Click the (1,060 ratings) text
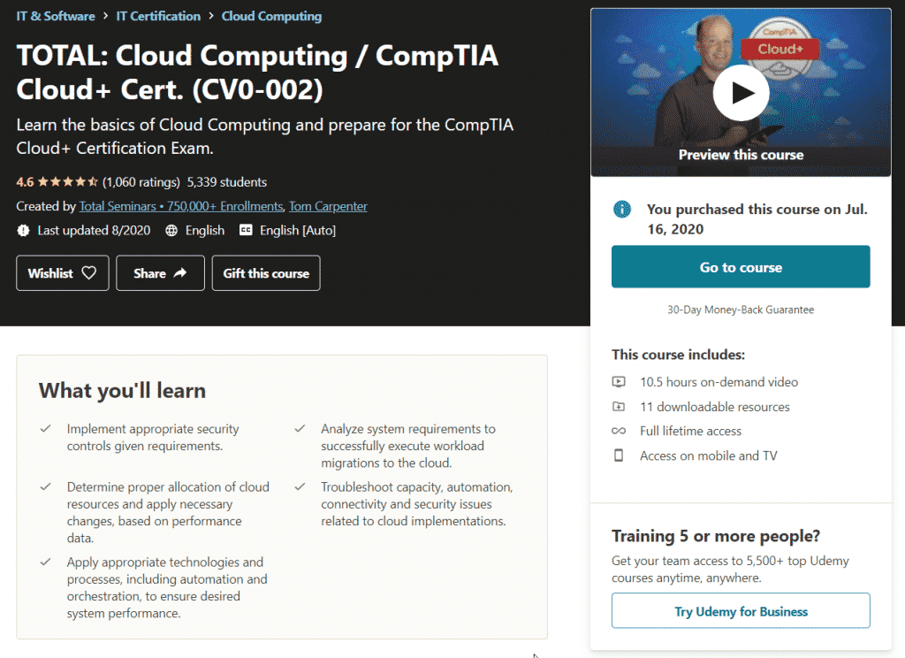The height and width of the screenshot is (658, 905). (141, 182)
